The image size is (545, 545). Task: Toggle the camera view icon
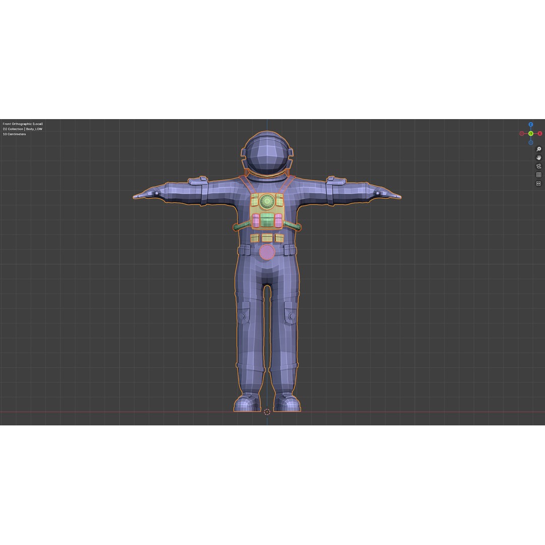[x=539, y=166]
